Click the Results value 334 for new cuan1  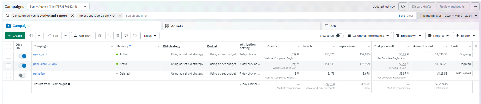point(294,54)
